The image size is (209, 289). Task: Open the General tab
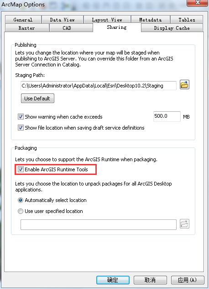(x=23, y=20)
